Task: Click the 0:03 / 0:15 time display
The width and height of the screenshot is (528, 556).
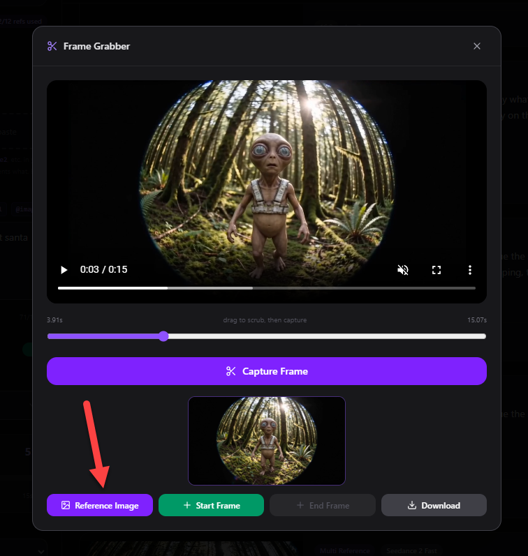Action: (x=103, y=269)
